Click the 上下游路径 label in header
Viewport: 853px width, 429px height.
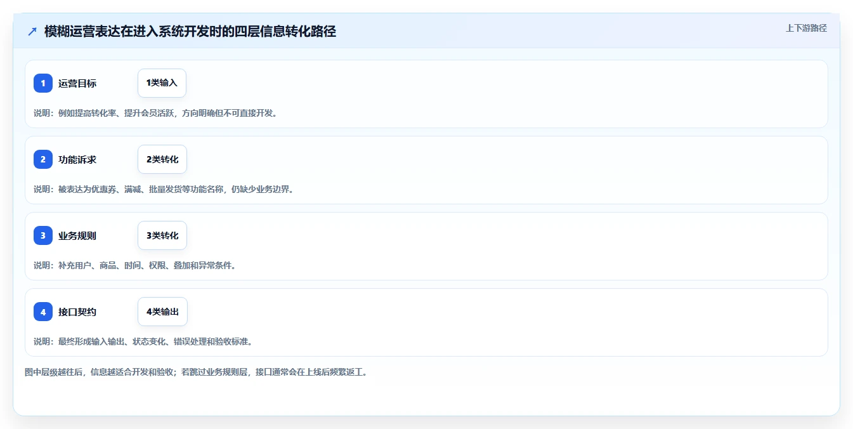806,28
